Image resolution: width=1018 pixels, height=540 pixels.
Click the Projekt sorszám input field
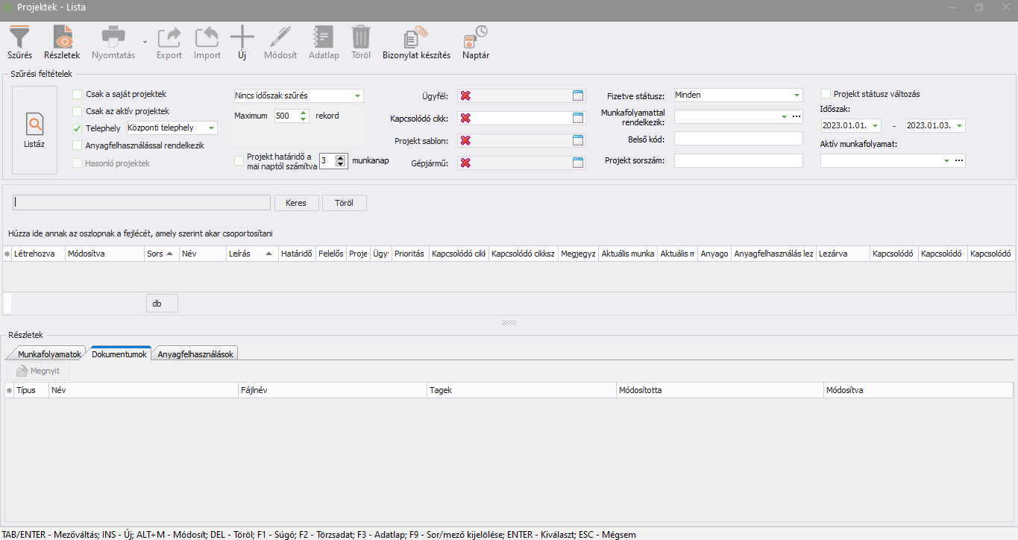pos(738,160)
